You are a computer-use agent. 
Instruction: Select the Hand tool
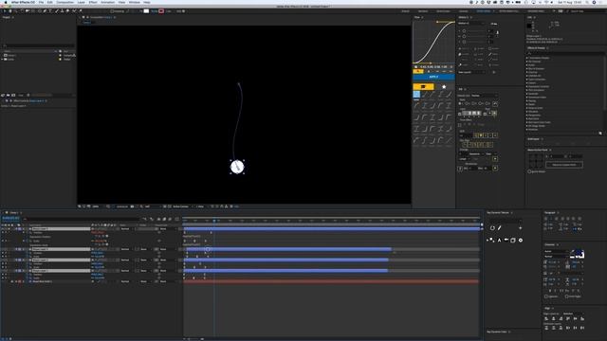[10, 11]
